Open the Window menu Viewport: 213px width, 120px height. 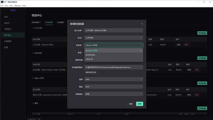(18, 6)
